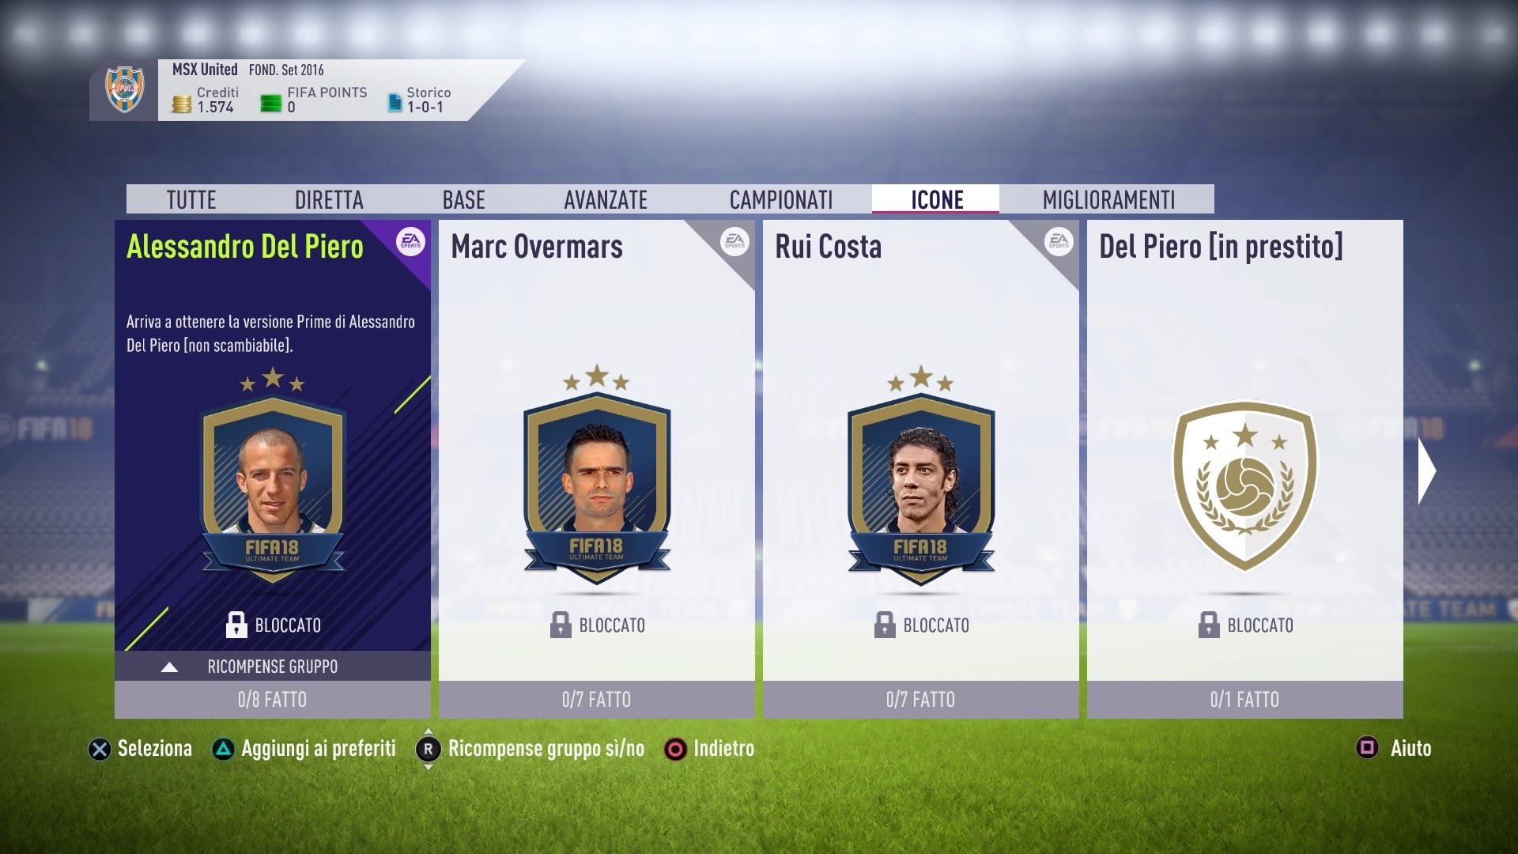This screenshot has height=854, width=1518.
Task: Select the Tutte tab
Action: [191, 200]
